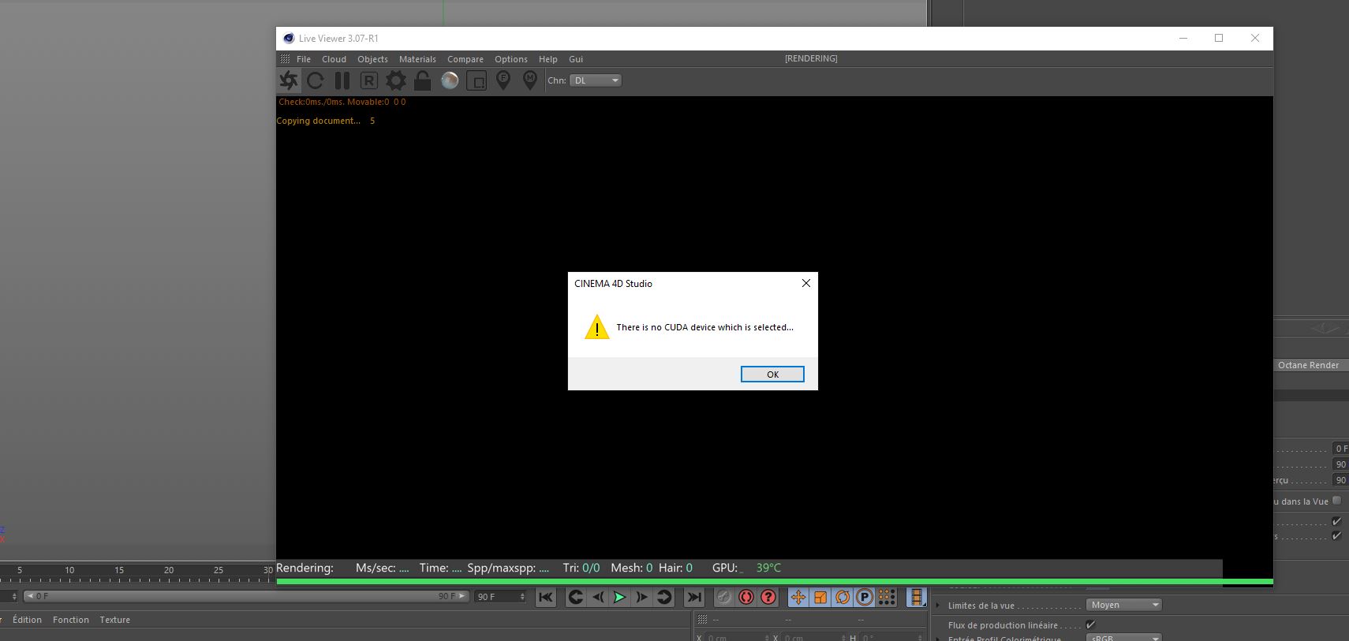
Task: Toggle parameter keyframe P icon
Action: [865, 598]
